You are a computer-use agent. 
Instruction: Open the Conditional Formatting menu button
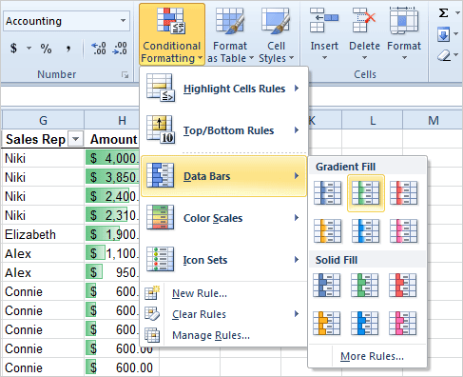172,34
